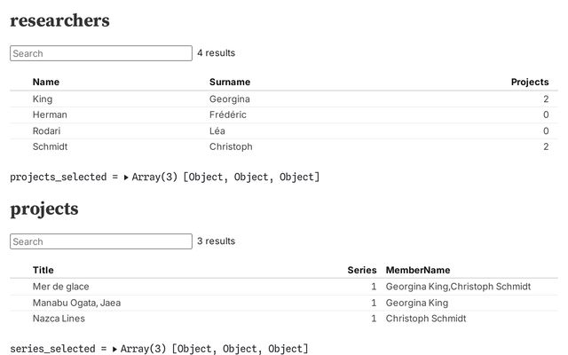This screenshot has width=568, height=355.
Task: Expand the projects_selected Array disclosure triangle
Action: tap(126, 177)
